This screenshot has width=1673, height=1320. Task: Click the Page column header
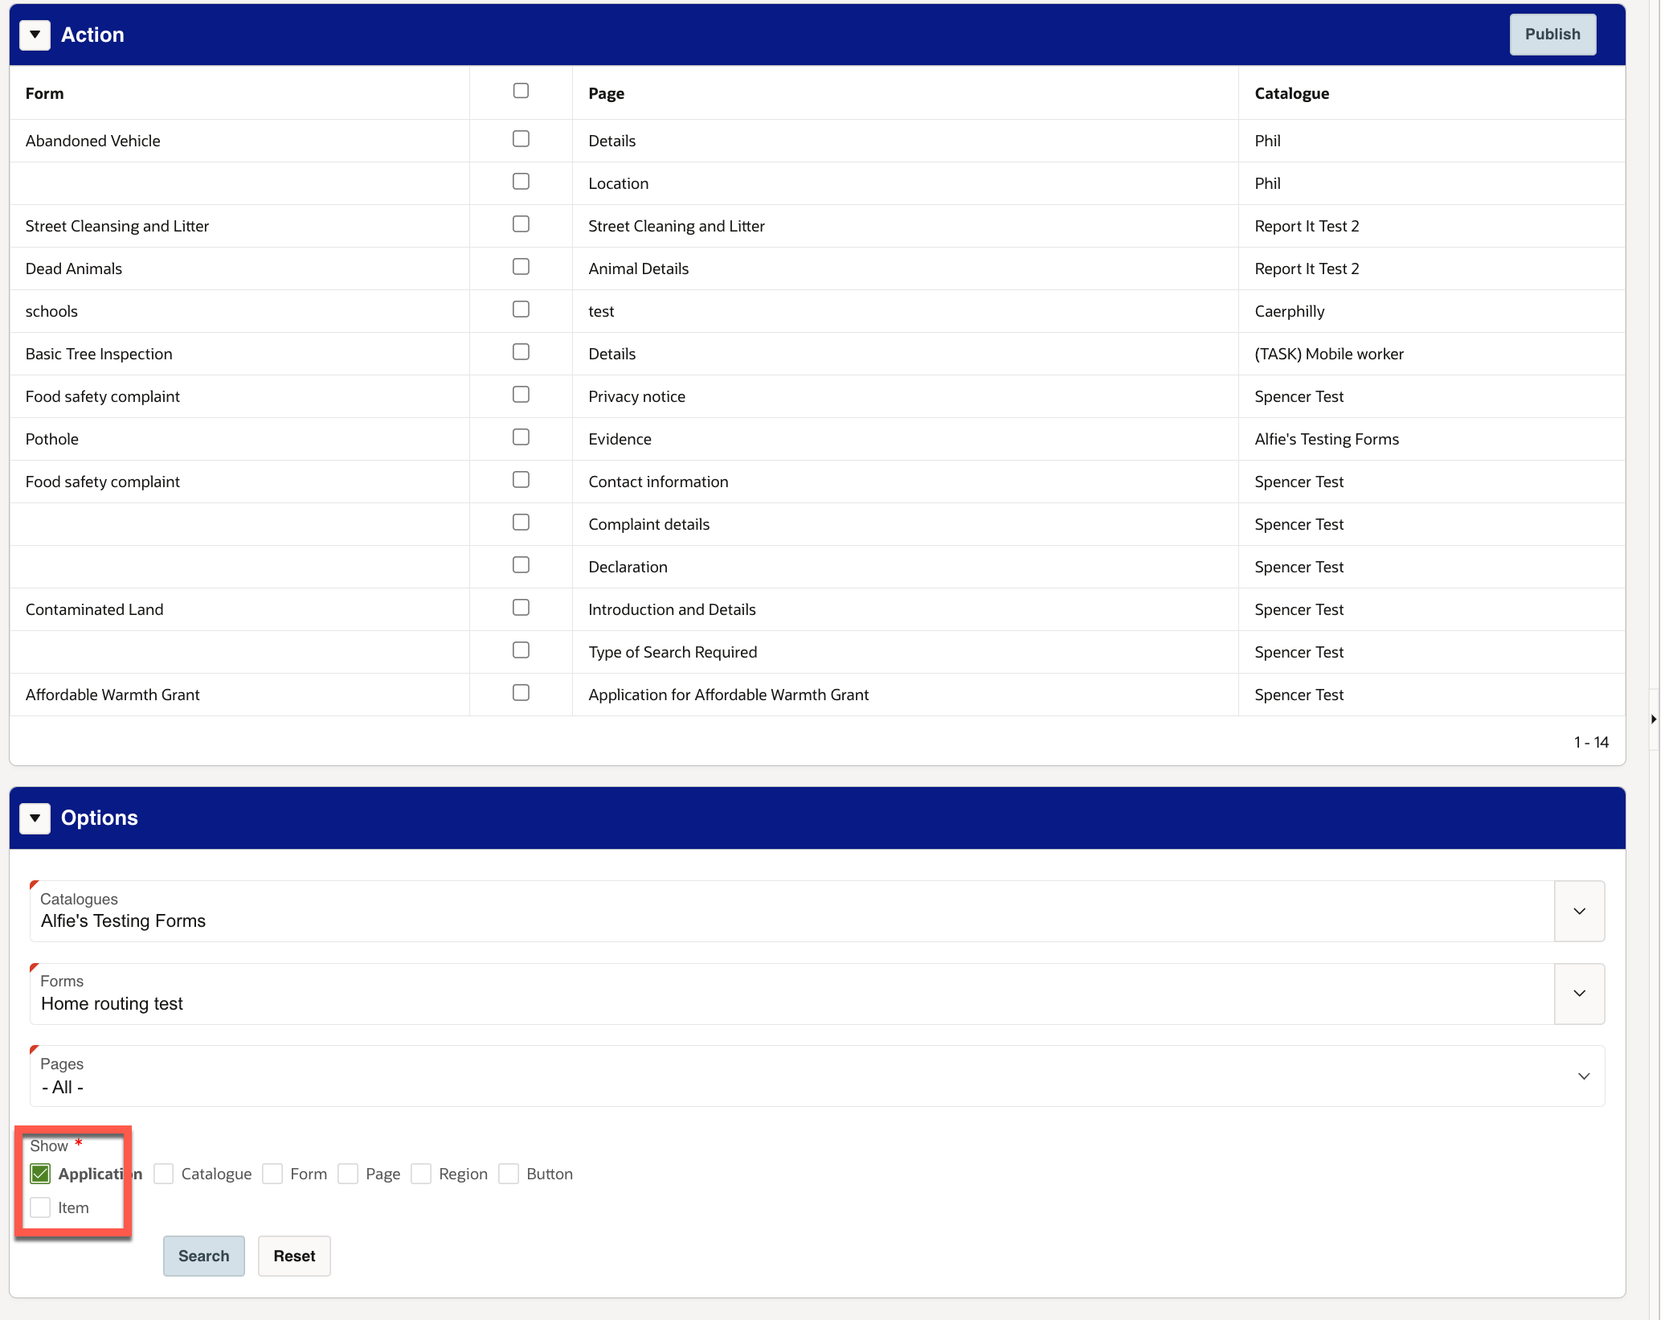(x=606, y=93)
